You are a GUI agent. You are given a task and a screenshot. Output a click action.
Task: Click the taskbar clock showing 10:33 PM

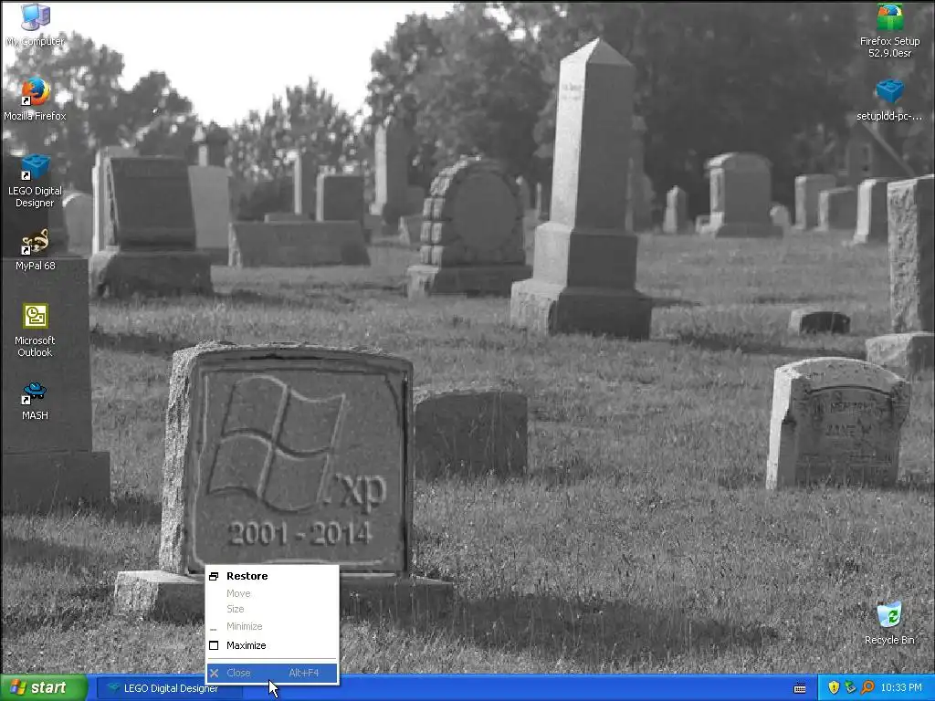pyautogui.click(x=901, y=688)
